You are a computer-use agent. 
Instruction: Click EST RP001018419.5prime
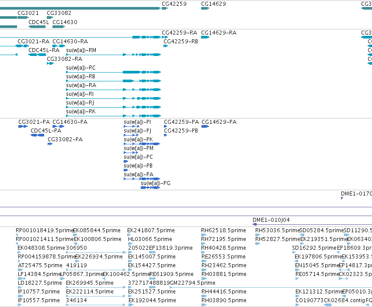[x=44, y=230]
